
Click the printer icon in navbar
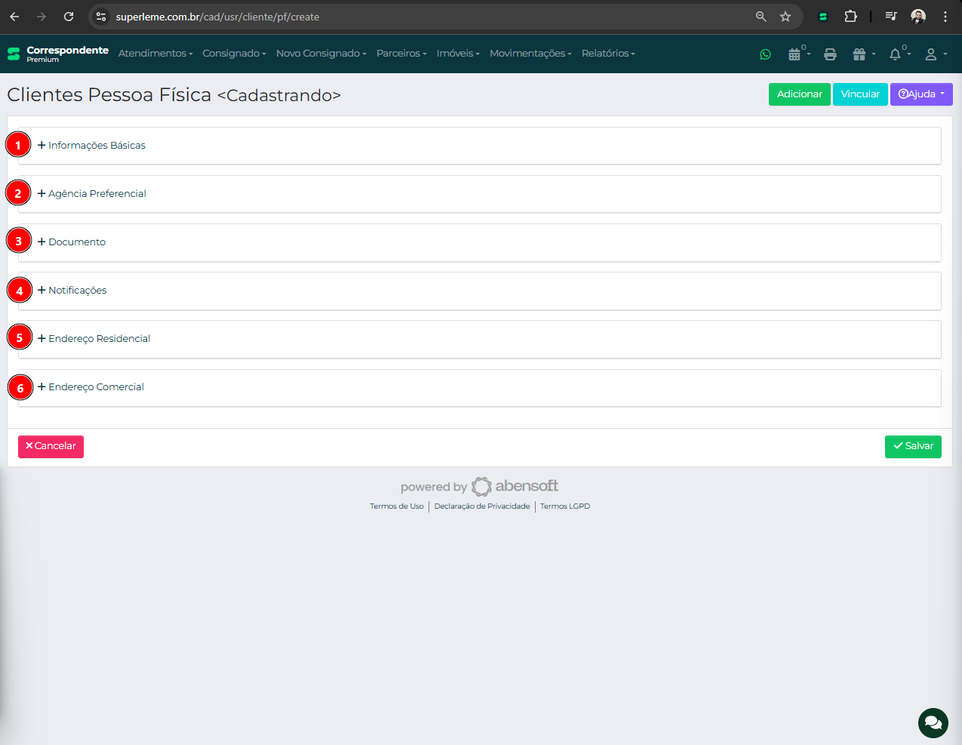tap(830, 54)
